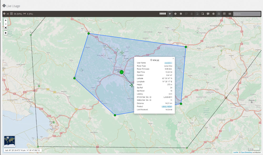Click the reference station circle icon in toolbar
Viewport: 263px width, 155px height.
181,14
